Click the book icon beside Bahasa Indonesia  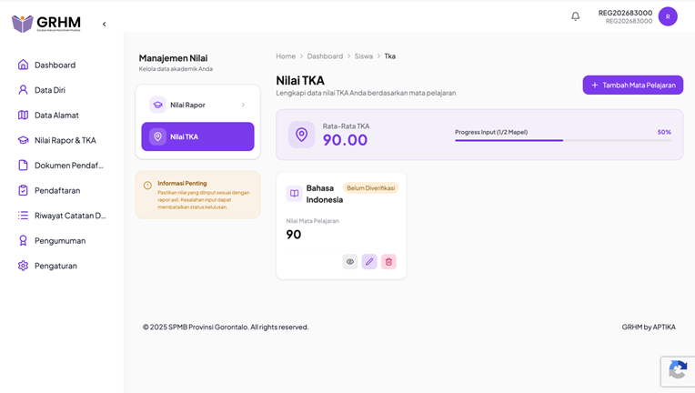[x=294, y=194]
